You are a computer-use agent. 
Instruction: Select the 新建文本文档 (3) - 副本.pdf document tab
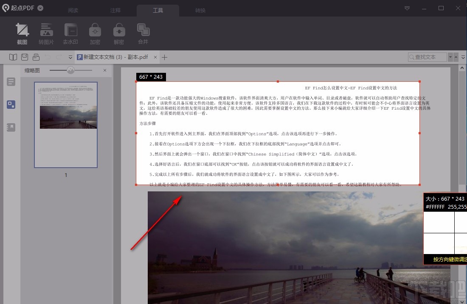pos(113,57)
